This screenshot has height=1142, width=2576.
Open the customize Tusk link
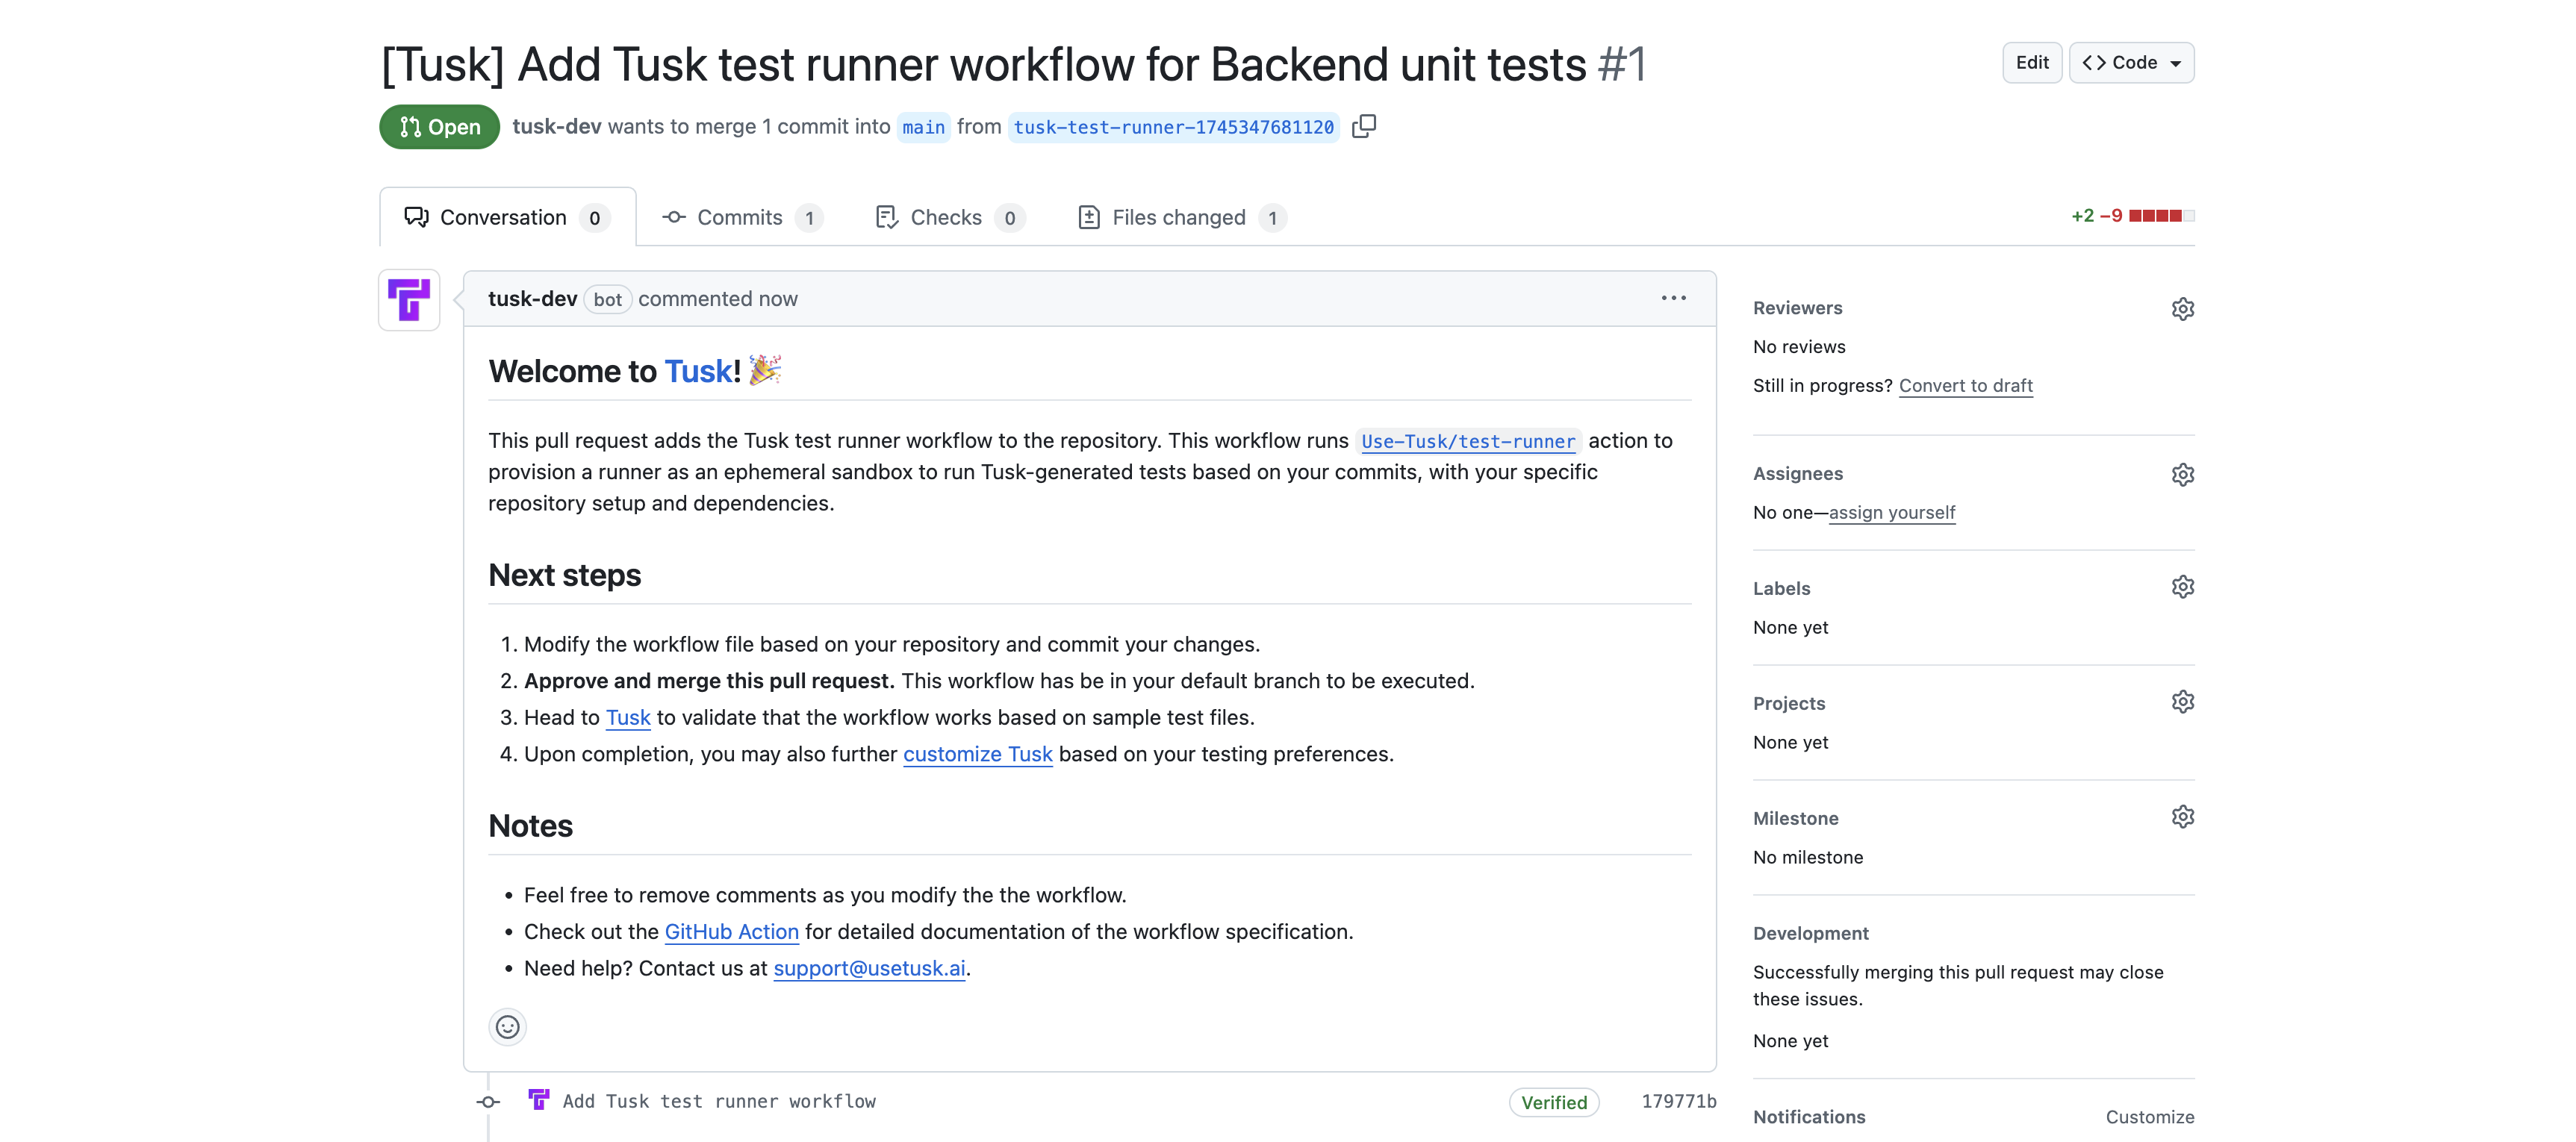978,754
